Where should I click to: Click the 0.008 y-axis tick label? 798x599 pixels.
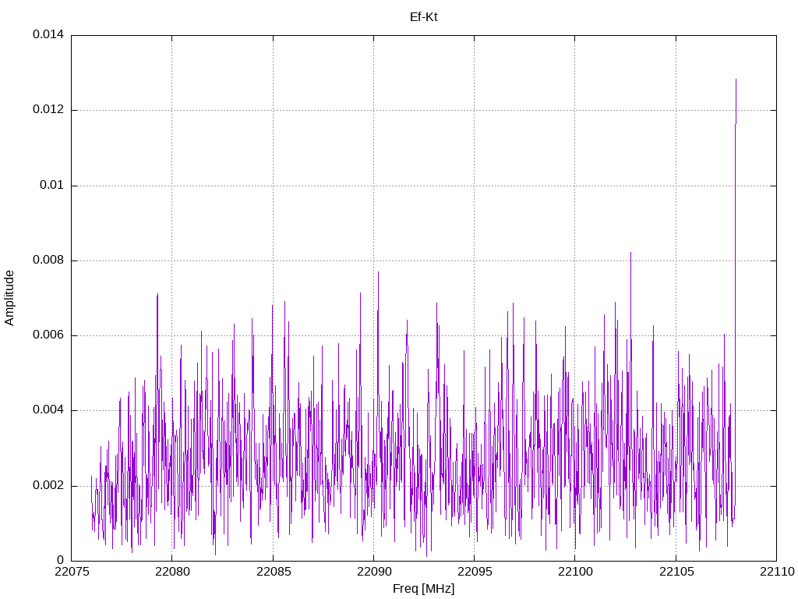click(48, 261)
